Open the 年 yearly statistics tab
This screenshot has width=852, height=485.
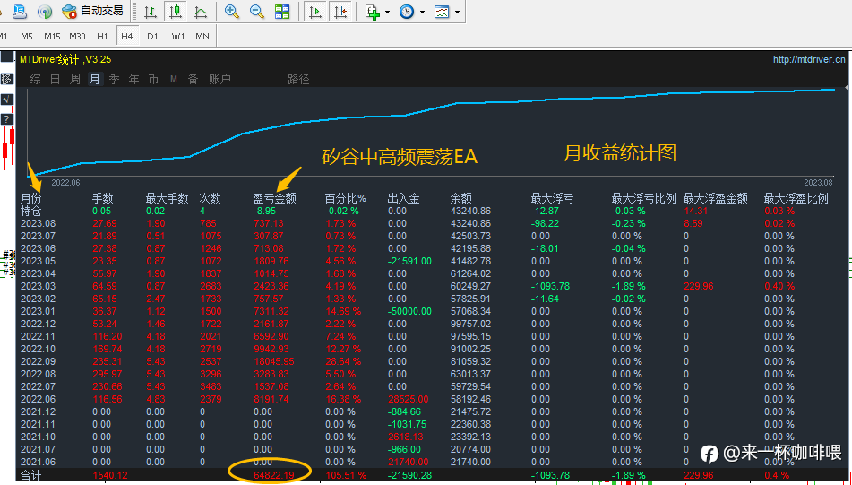click(x=133, y=80)
